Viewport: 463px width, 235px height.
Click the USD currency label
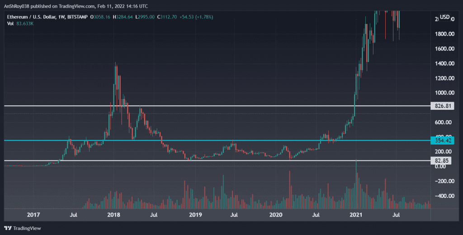(x=445, y=17)
